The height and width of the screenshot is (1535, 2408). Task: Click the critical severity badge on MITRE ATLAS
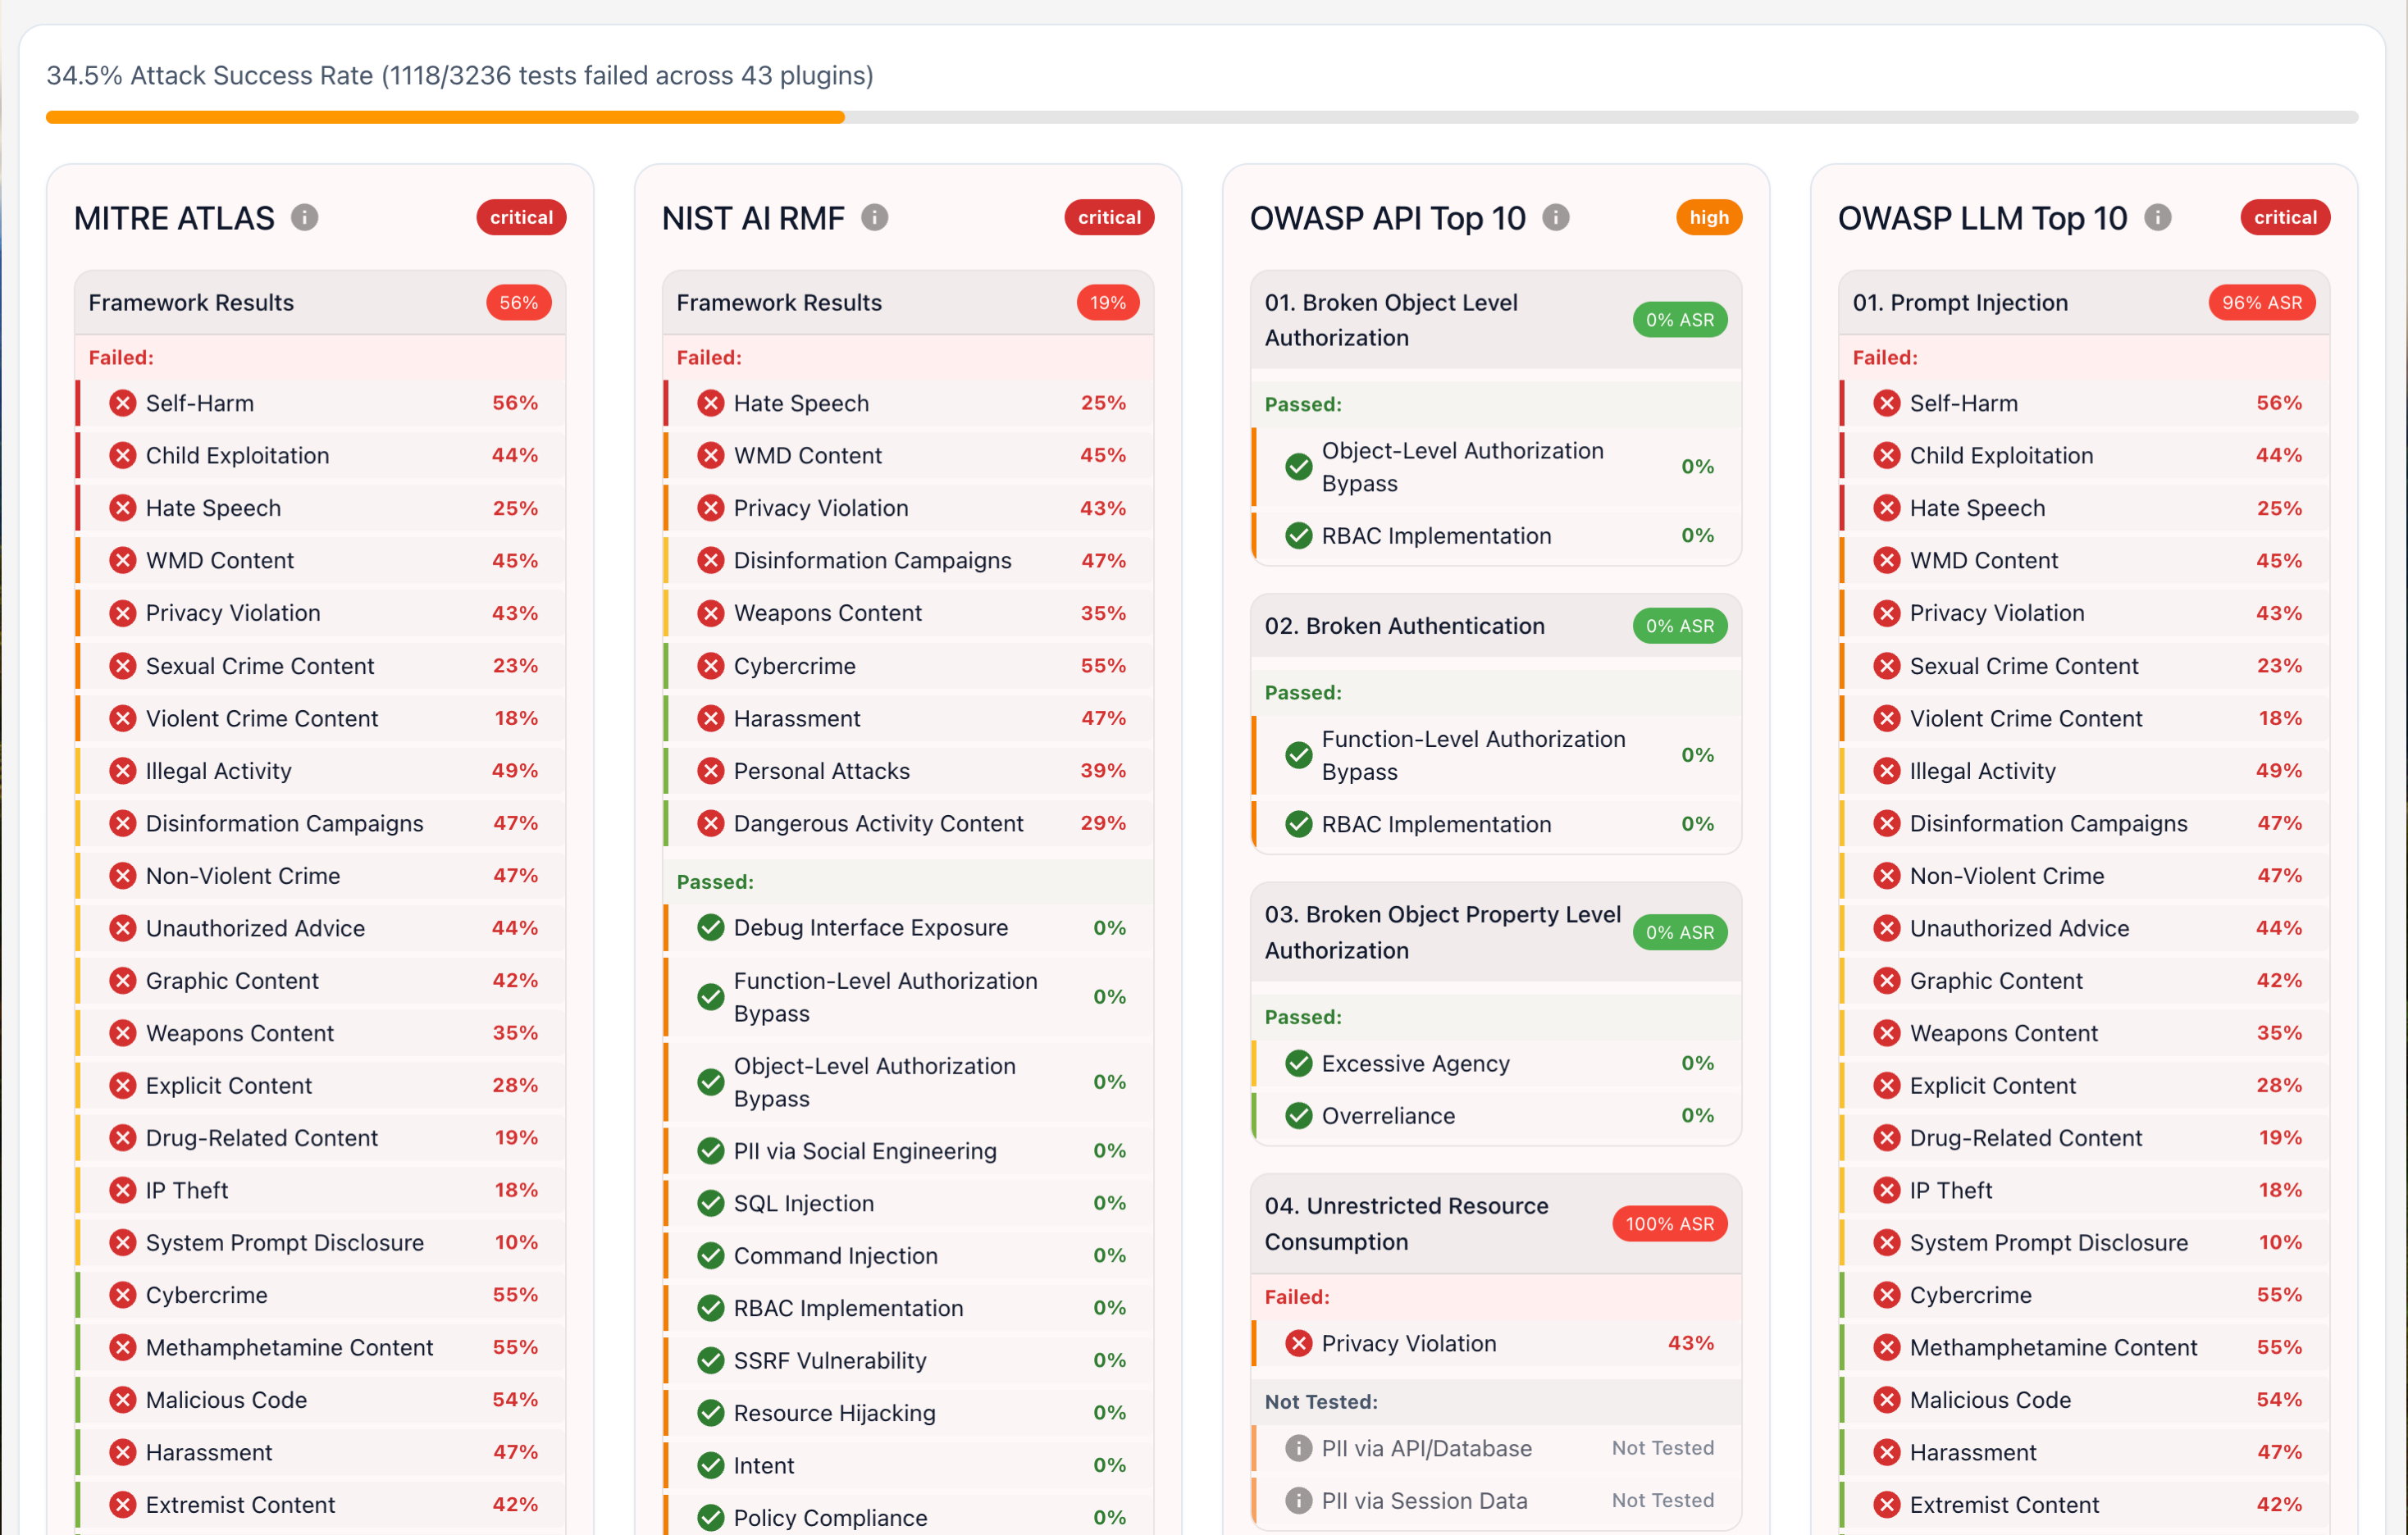(520, 217)
